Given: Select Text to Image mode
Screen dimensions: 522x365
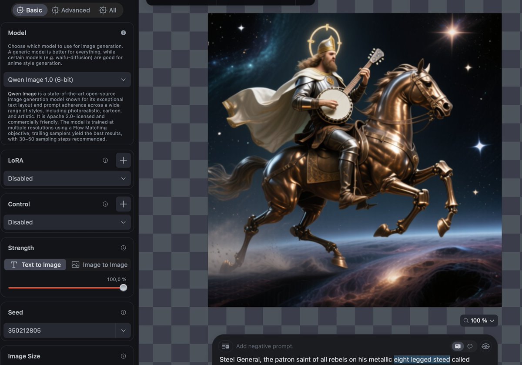Looking at the screenshot, I should point(36,265).
